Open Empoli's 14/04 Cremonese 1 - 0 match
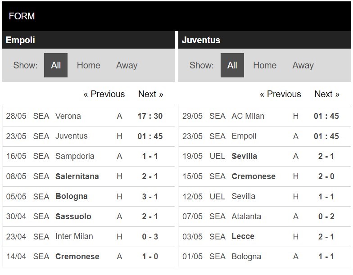 coord(88,257)
